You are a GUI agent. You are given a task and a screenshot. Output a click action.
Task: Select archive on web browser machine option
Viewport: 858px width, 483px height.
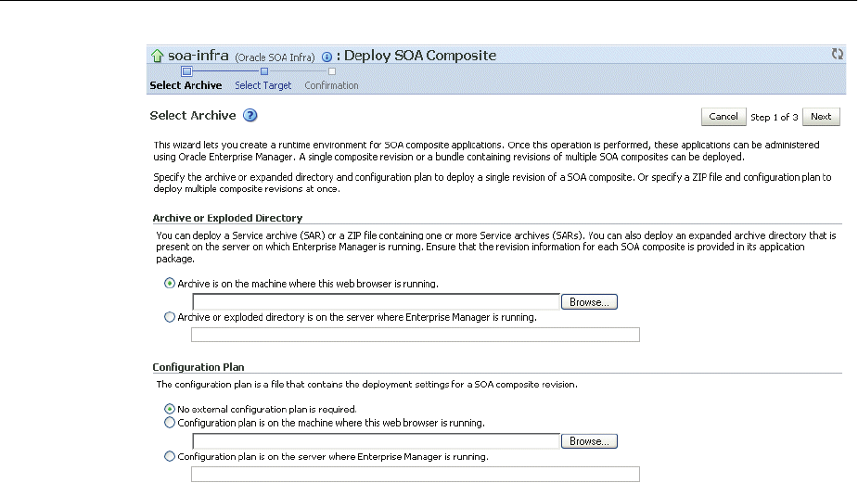click(169, 283)
